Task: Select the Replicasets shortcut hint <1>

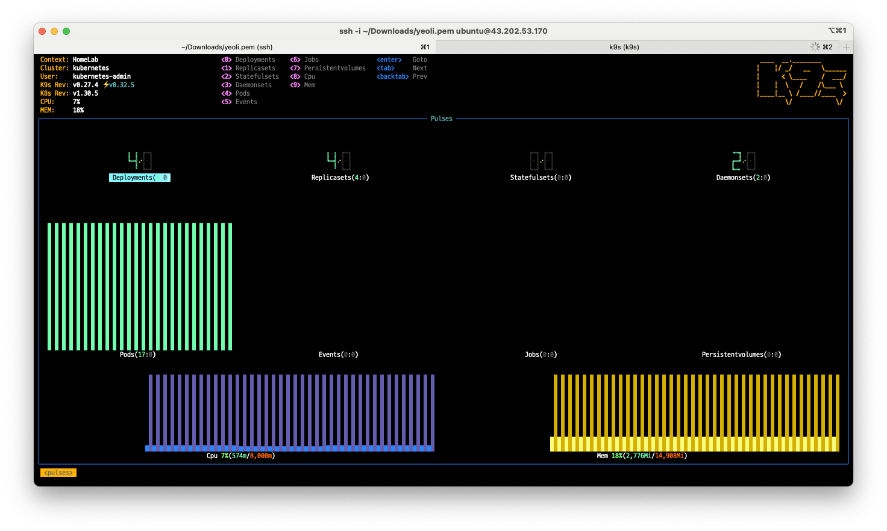Action: click(x=248, y=68)
